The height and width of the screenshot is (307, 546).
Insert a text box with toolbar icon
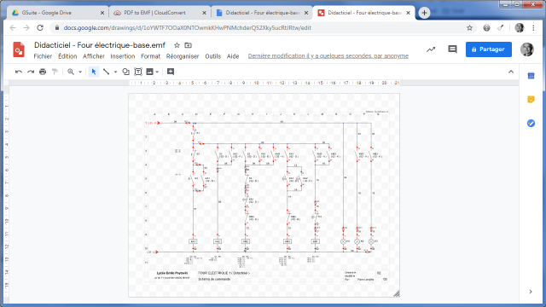pyautogui.click(x=138, y=72)
